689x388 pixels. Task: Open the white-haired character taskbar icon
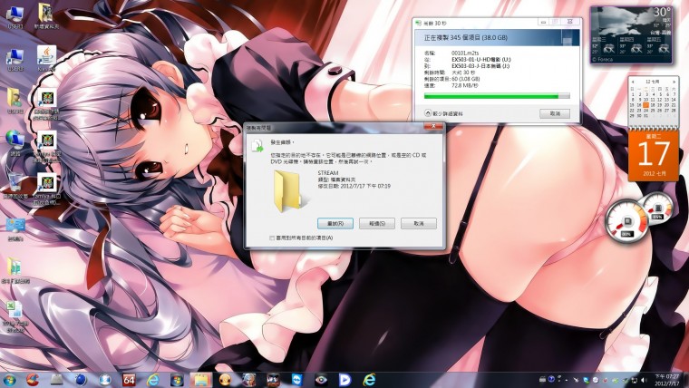coord(248,379)
